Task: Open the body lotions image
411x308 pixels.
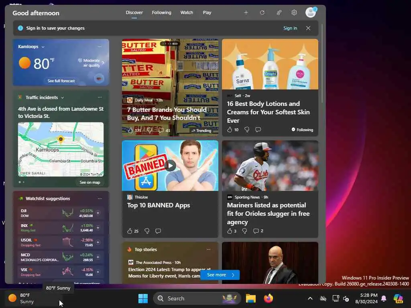Action: pos(270,64)
